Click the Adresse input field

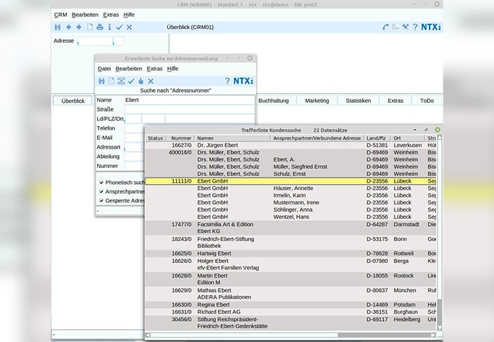click(95, 41)
